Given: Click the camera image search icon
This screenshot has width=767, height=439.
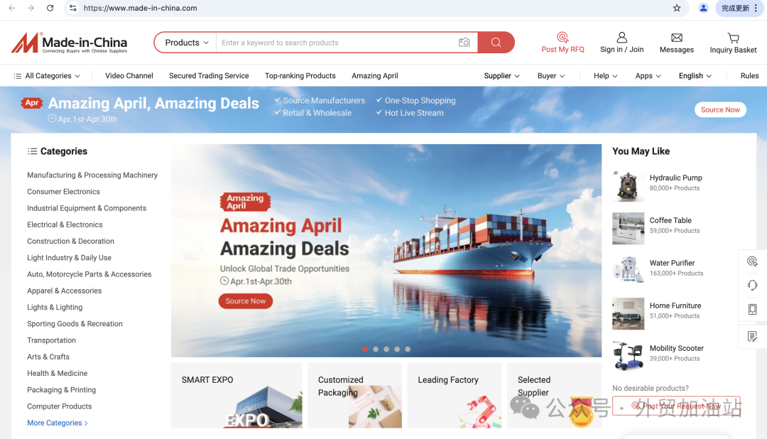Looking at the screenshot, I should point(464,43).
